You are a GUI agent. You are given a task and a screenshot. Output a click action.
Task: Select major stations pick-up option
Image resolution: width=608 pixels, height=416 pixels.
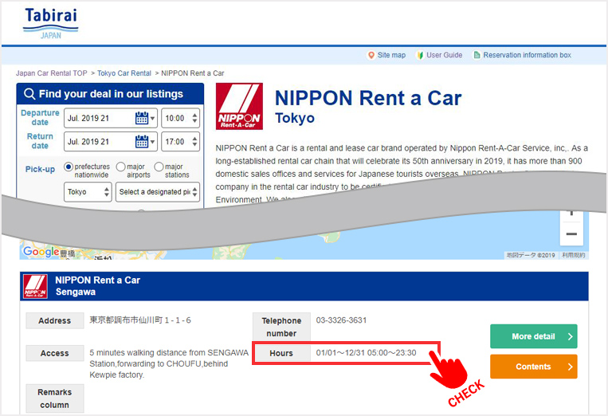click(x=159, y=167)
